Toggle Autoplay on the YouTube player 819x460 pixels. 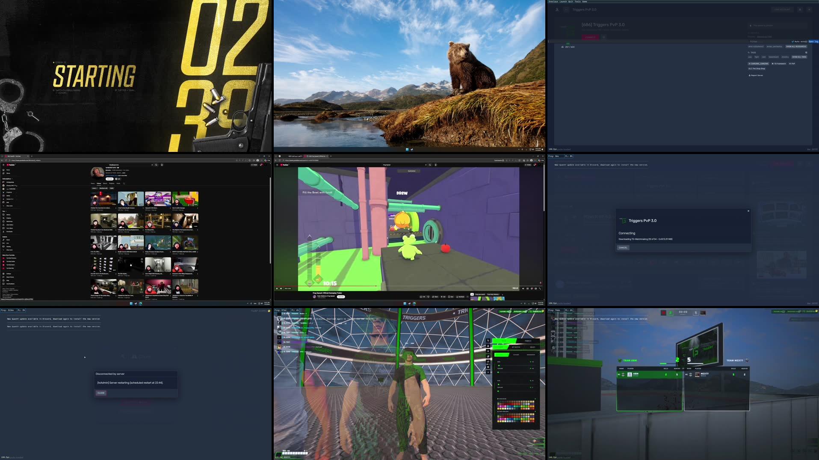(522, 288)
